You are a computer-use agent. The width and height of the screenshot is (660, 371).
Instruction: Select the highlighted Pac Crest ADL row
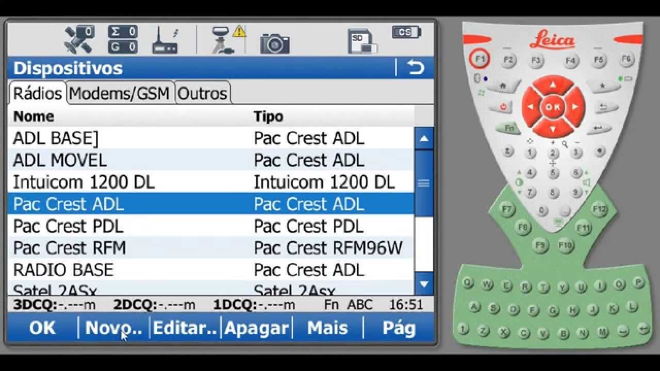click(x=211, y=204)
